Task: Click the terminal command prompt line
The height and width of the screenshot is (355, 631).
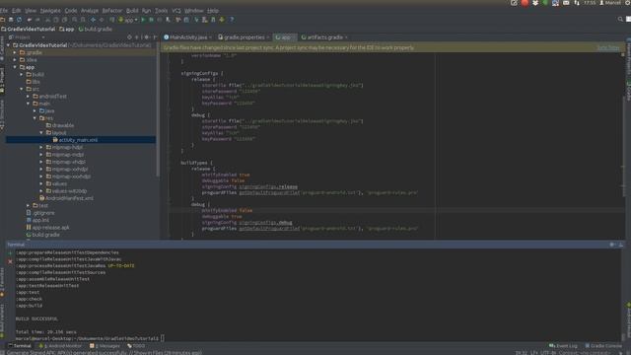Action: click(x=90, y=338)
